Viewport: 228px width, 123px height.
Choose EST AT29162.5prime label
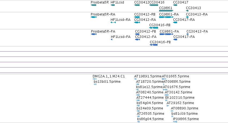coord(180,103)
